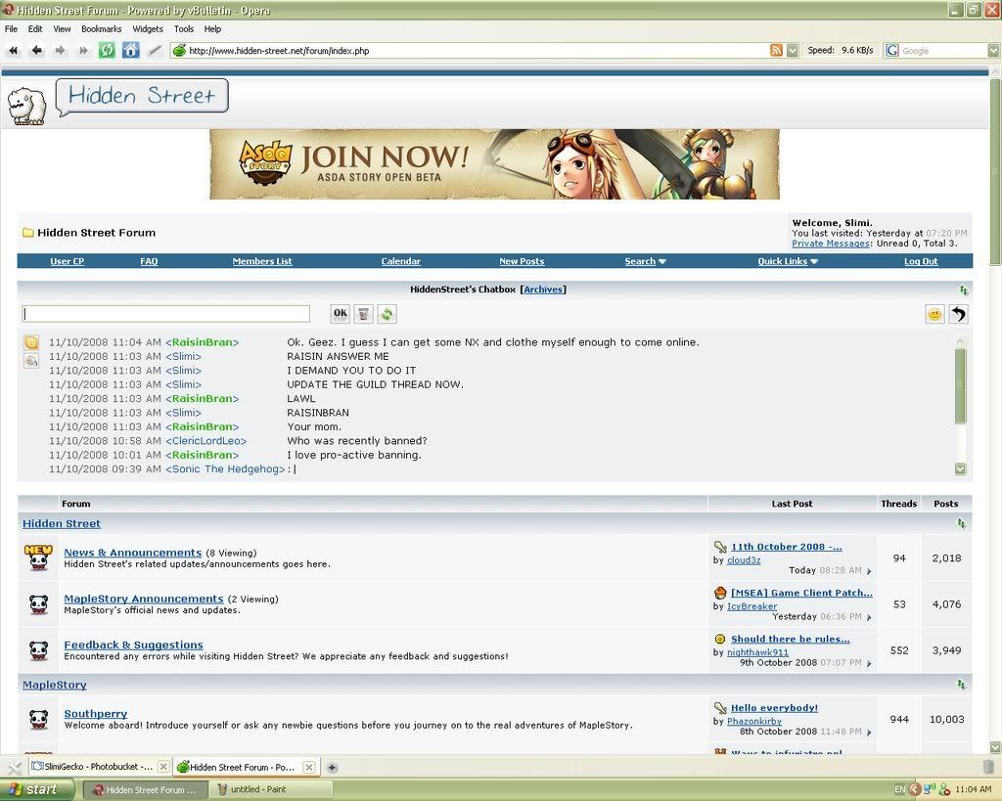Click the Fast Forward navigation button
The width and height of the screenshot is (1002, 801).
pyautogui.click(x=83, y=51)
